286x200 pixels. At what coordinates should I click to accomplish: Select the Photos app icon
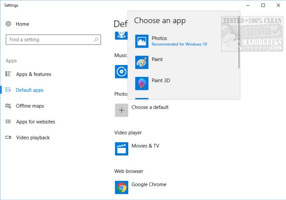[x=142, y=41]
